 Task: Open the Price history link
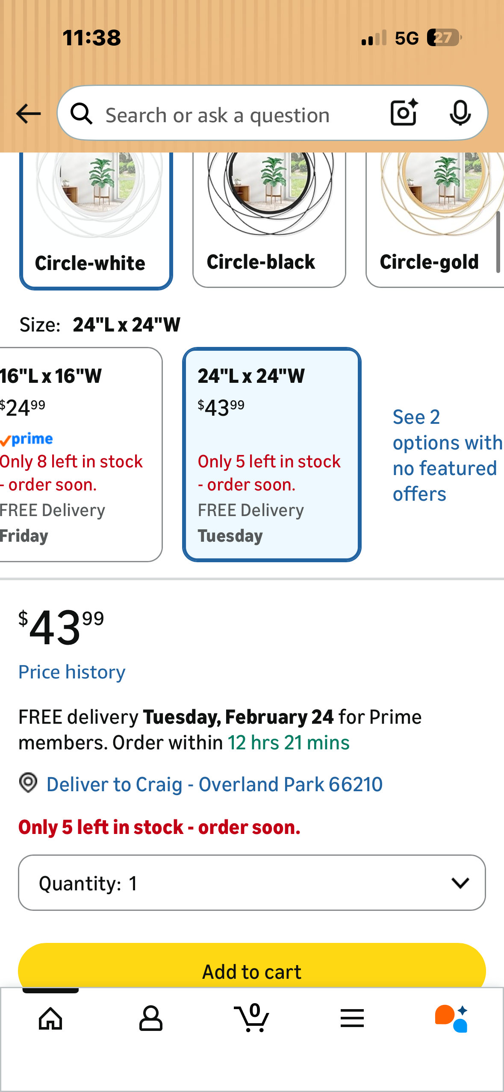click(x=72, y=672)
